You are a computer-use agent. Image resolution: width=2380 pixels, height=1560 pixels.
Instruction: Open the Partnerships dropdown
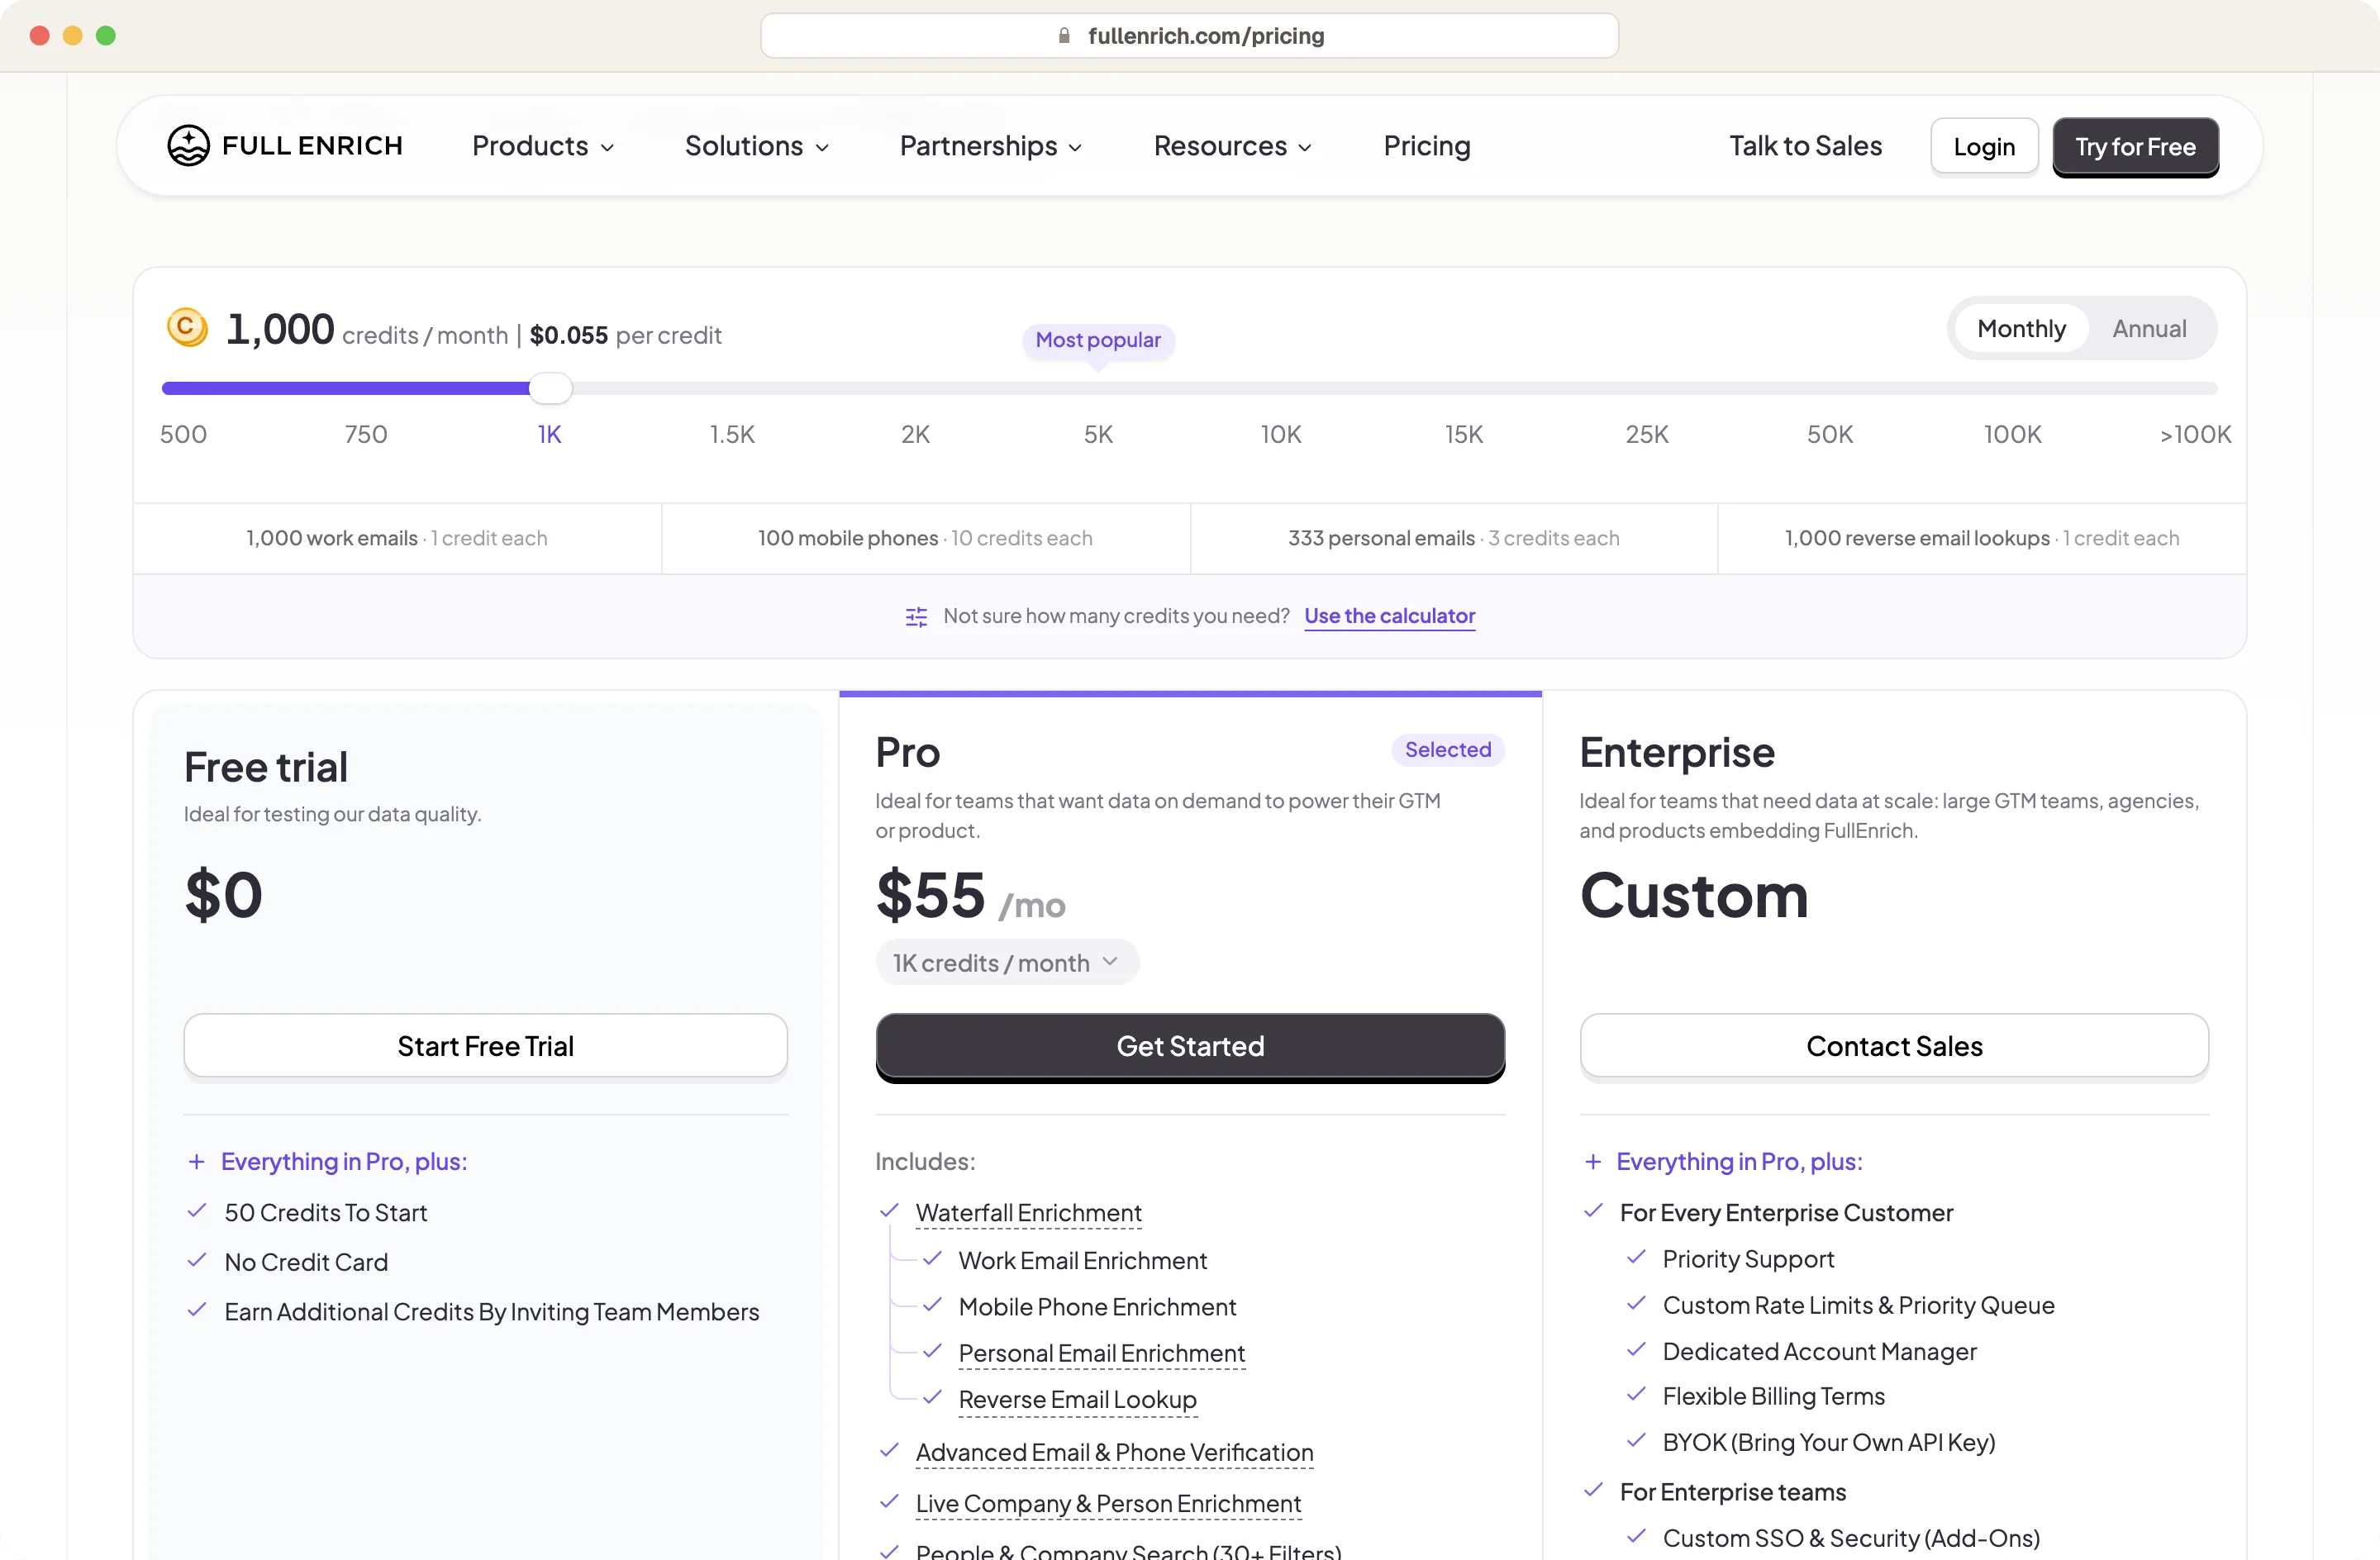991,146
